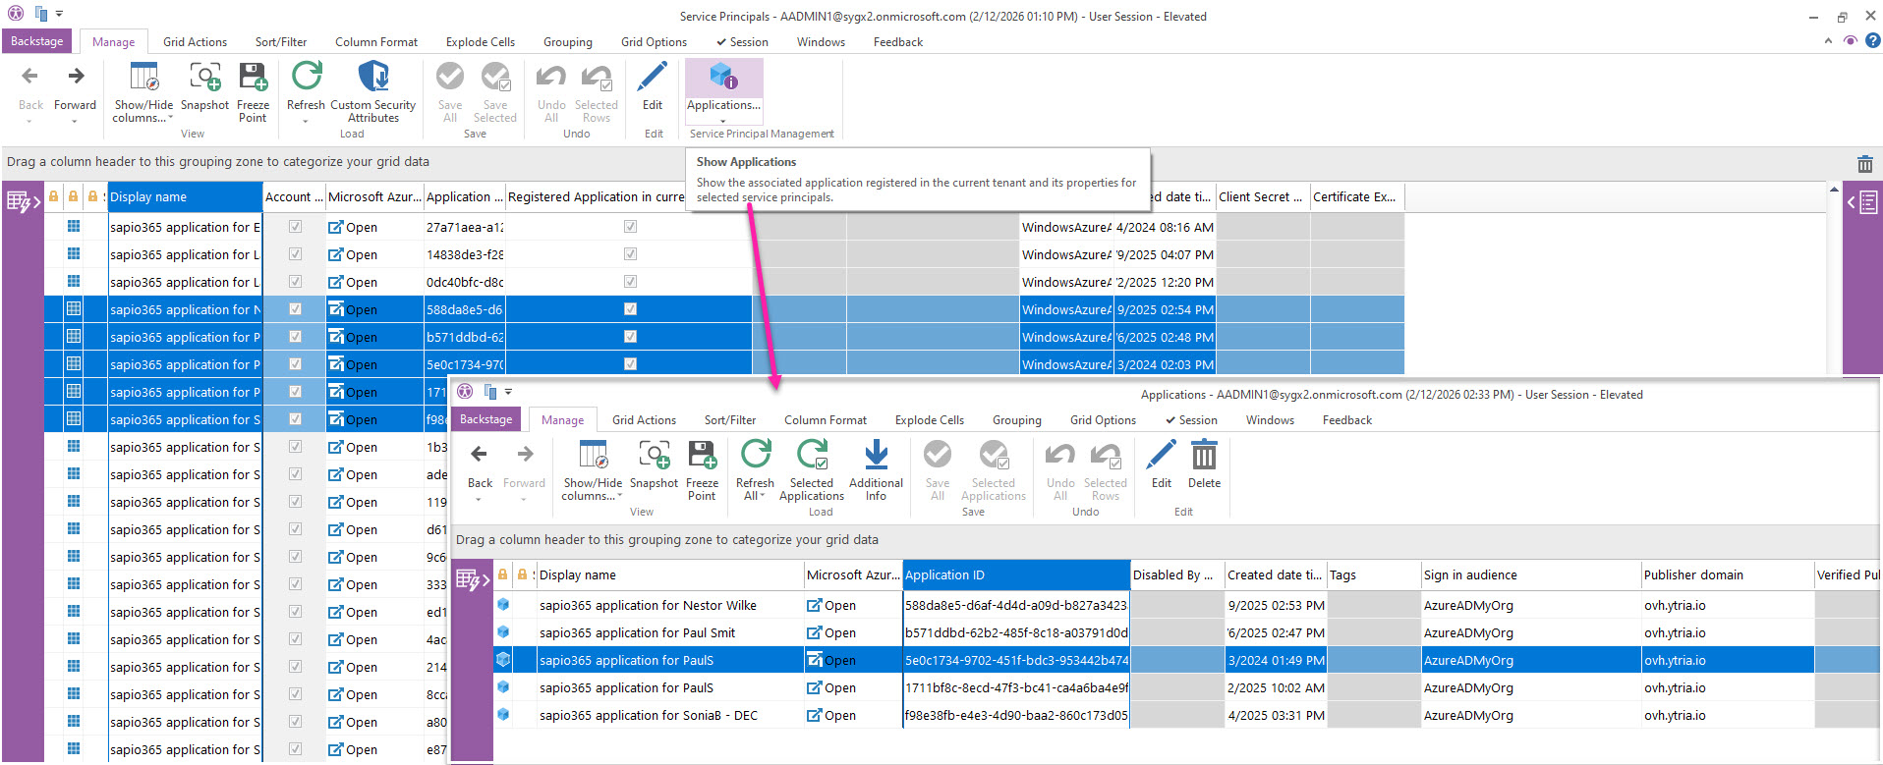Image resolution: width=1883 pixels, height=765 pixels.
Task: Open Custom Security Attributes shield icon
Action: (372, 79)
